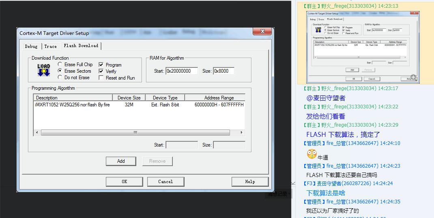Switch to the Debug tab
This screenshot has height=218, width=434.
coord(31,46)
